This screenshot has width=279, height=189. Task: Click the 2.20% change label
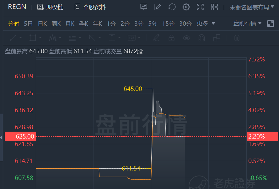pos(262,136)
